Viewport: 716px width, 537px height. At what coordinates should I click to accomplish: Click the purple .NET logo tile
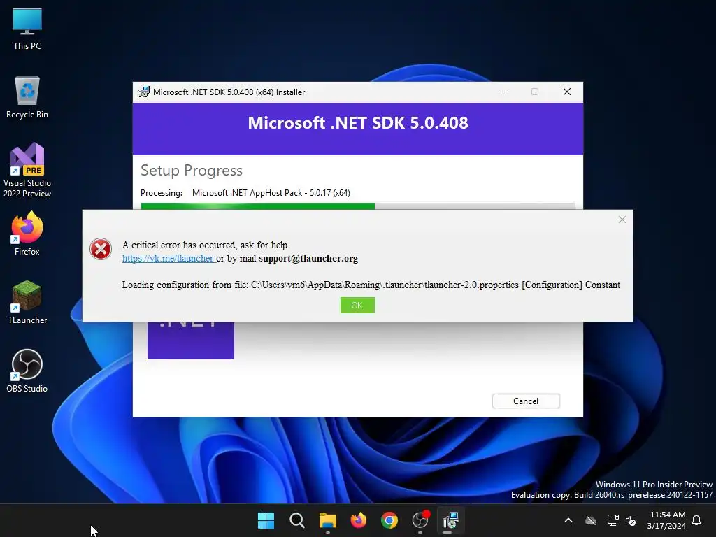click(x=190, y=341)
